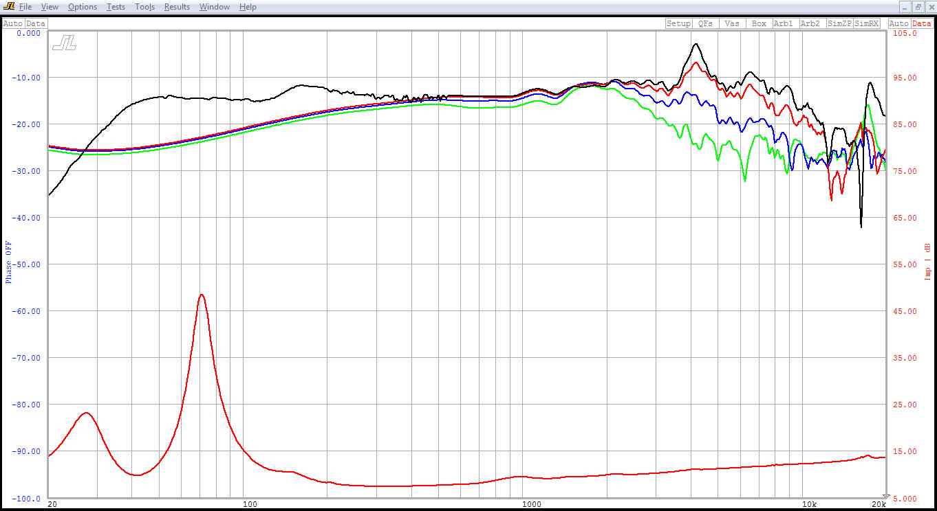Viewport: 937px width, 511px height.
Task: Click the -100.0 left axis value
Action: [x=26, y=498]
